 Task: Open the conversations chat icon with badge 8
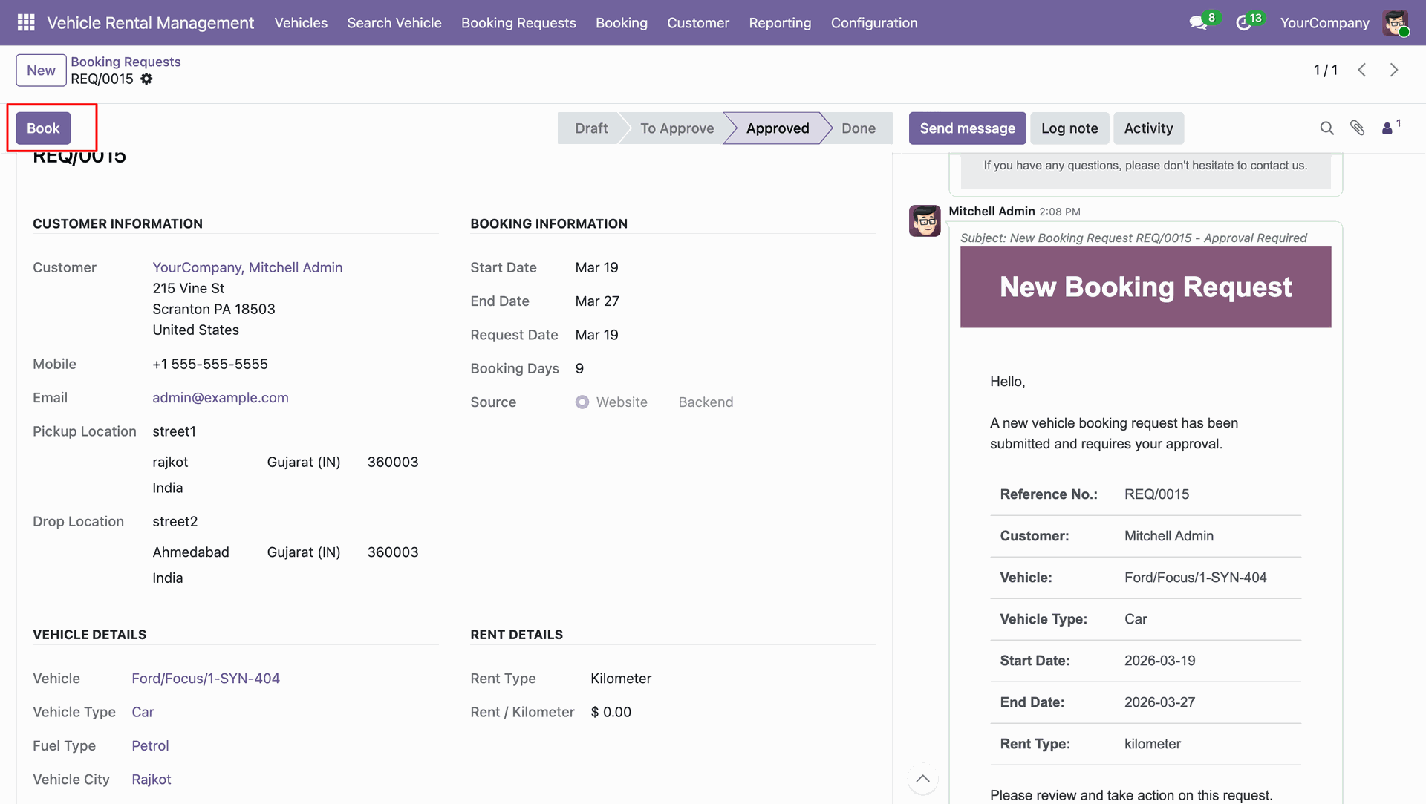point(1198,23)
